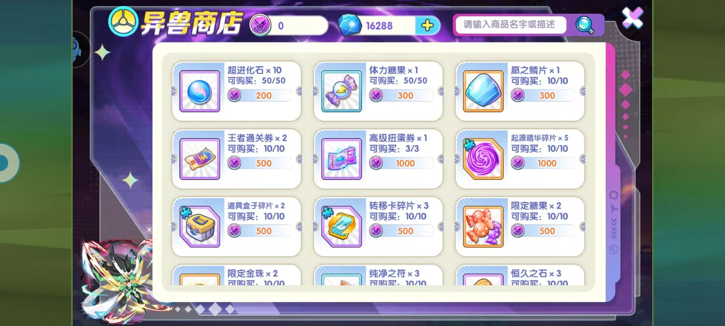Close the 异兽商店 shop window
The image size is (725, 326).
pyautogui.click(x=632, y=18)
